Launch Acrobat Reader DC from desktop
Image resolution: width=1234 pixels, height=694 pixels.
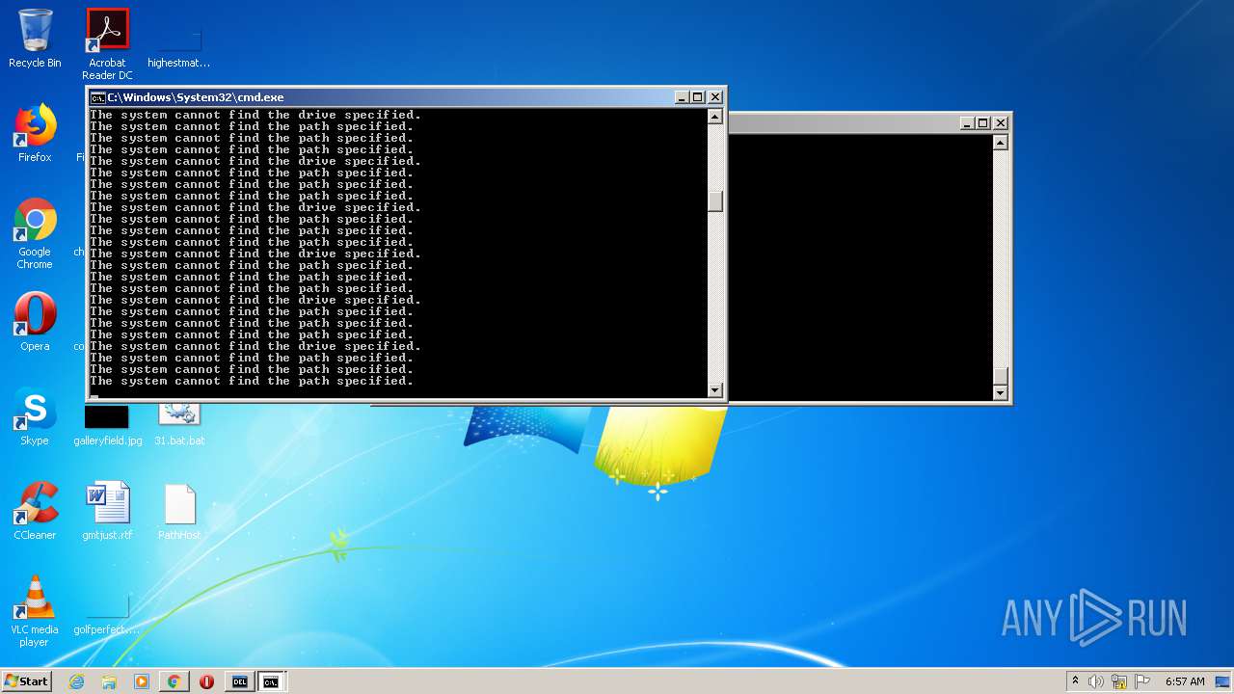(107, 44)
